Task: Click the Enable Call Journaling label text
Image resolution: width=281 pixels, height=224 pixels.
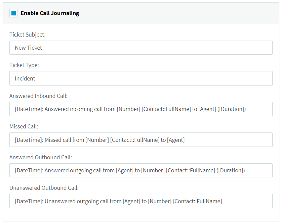Action: (50, 13)
